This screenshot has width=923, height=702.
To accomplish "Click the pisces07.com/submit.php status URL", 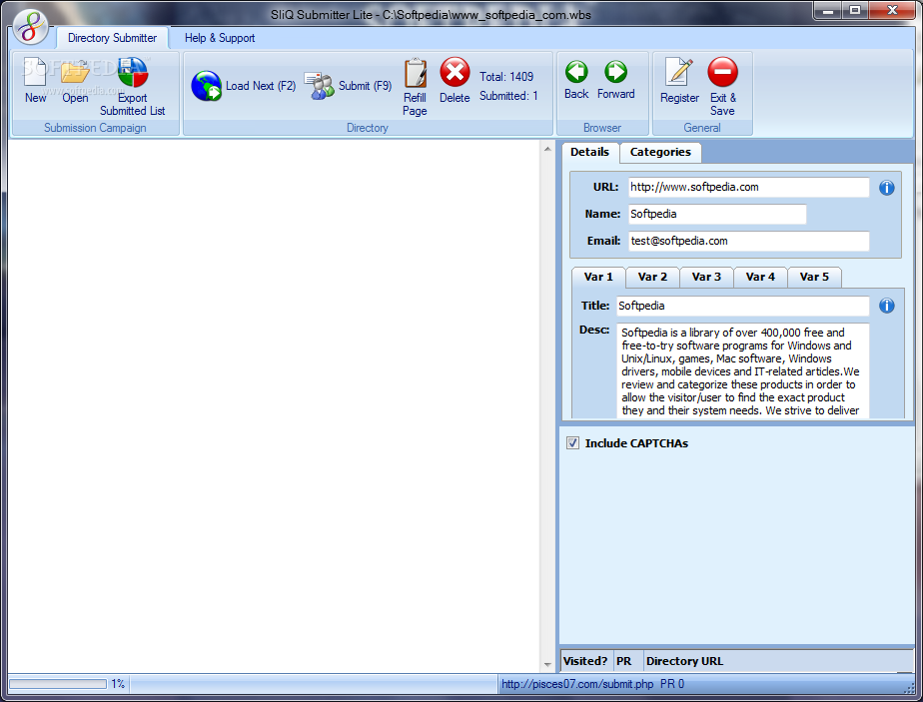I will point(577,684).
